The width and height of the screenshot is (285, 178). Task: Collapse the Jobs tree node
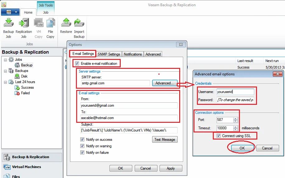pos(6,60)
